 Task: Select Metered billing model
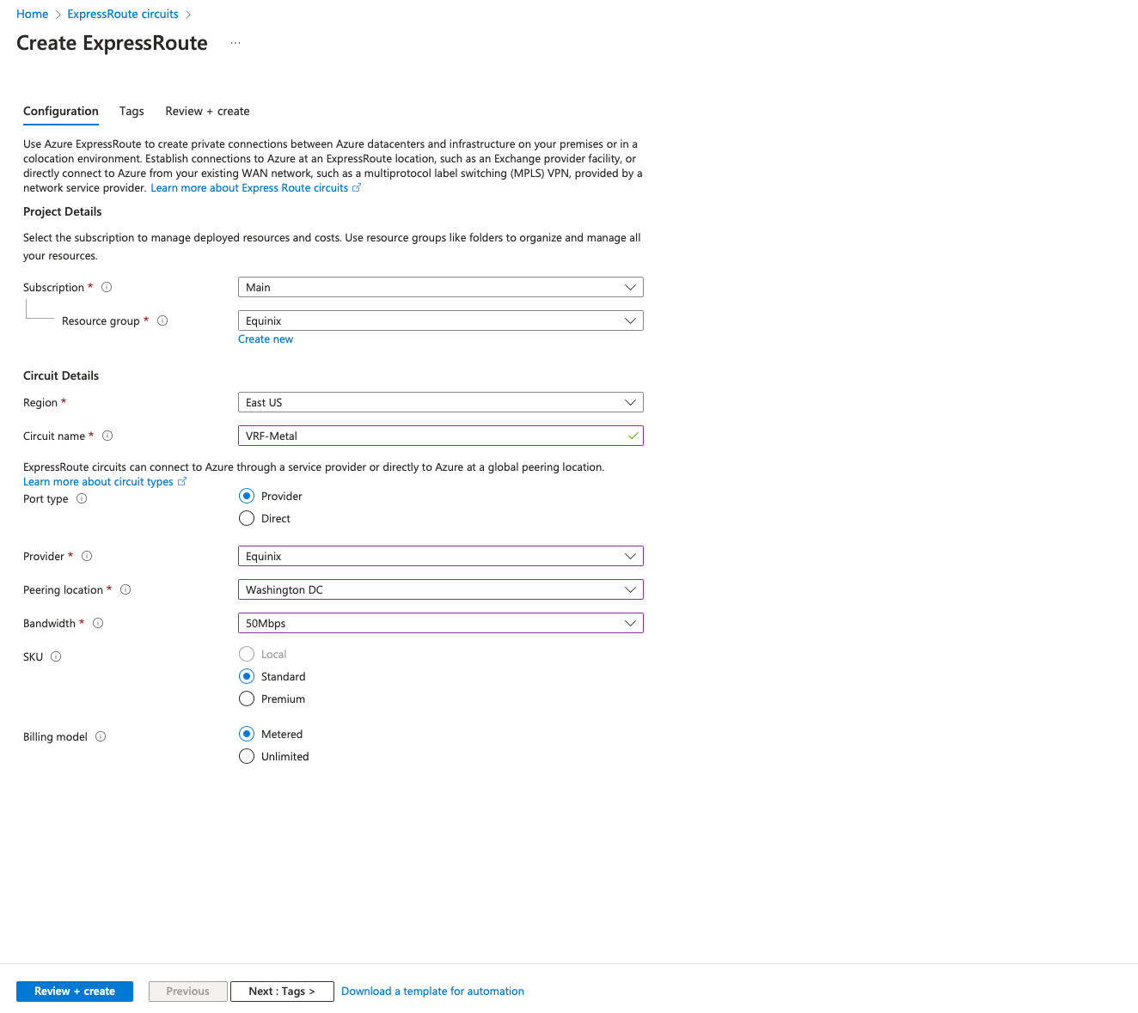(x=247, y=734)
